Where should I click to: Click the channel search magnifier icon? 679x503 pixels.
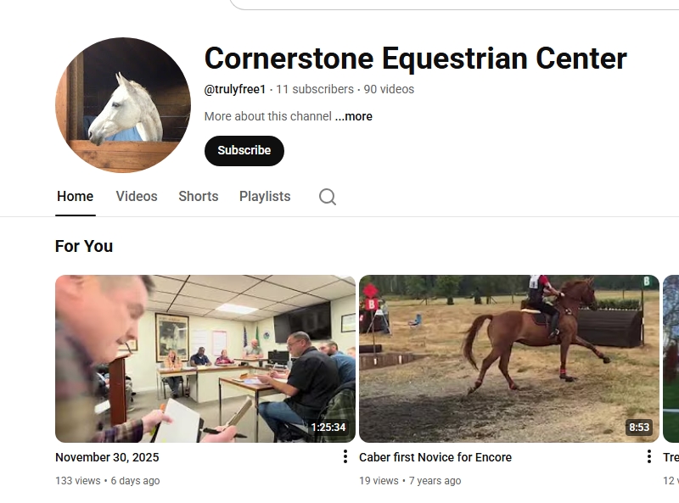328,197
